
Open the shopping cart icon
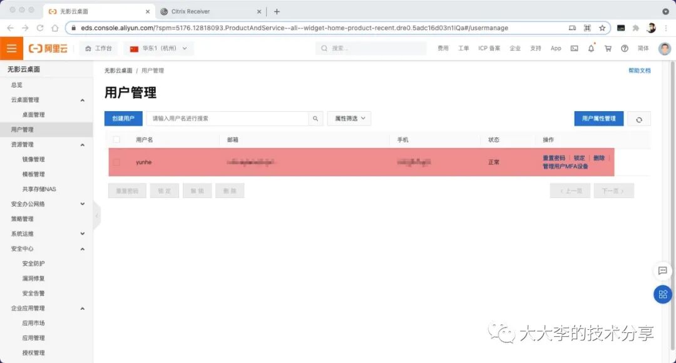click(608, 48)
